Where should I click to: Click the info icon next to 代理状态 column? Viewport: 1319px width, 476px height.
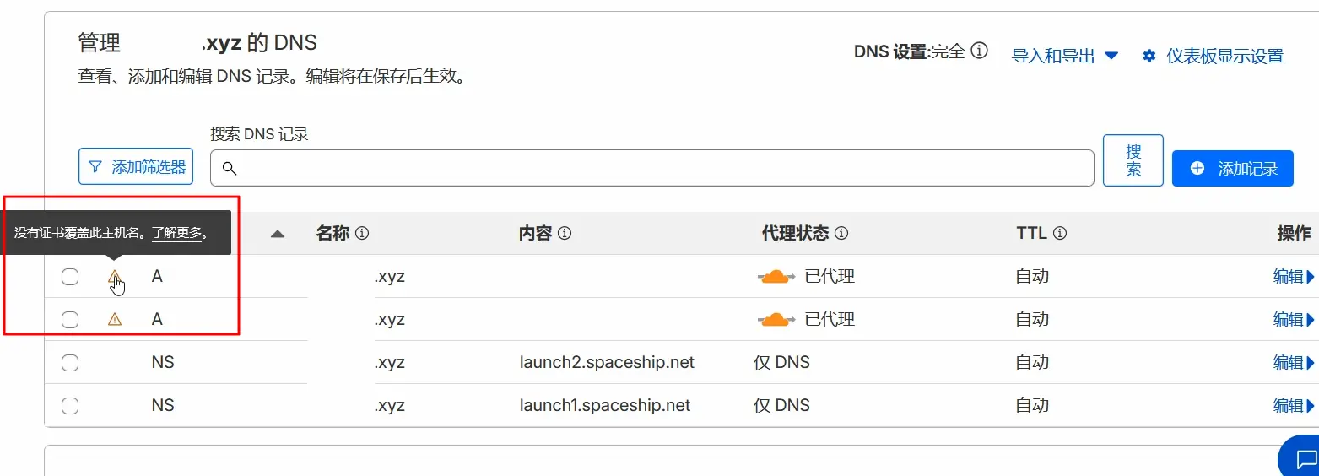[841, 234]
